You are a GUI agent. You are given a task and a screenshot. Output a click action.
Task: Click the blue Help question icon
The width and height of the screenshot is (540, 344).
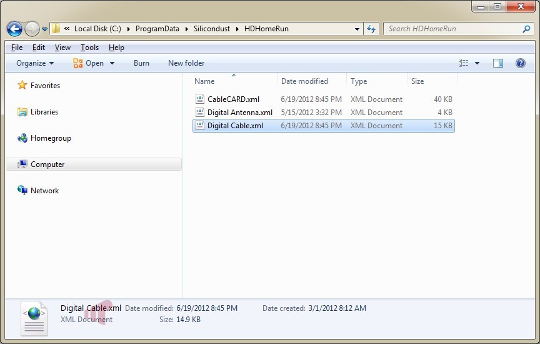[x=521, y=63]
